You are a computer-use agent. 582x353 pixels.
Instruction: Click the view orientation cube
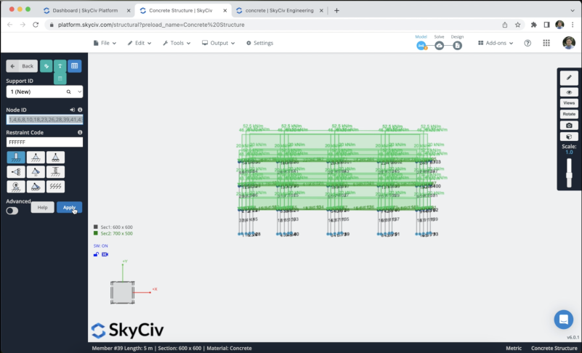[x=123, y=293]
